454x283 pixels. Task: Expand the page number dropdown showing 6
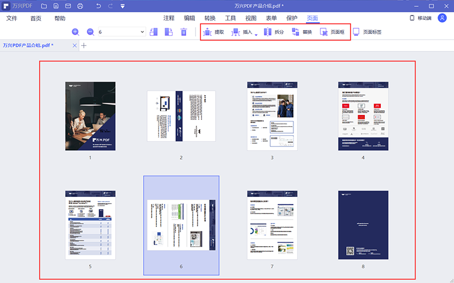tap(142, 32)
